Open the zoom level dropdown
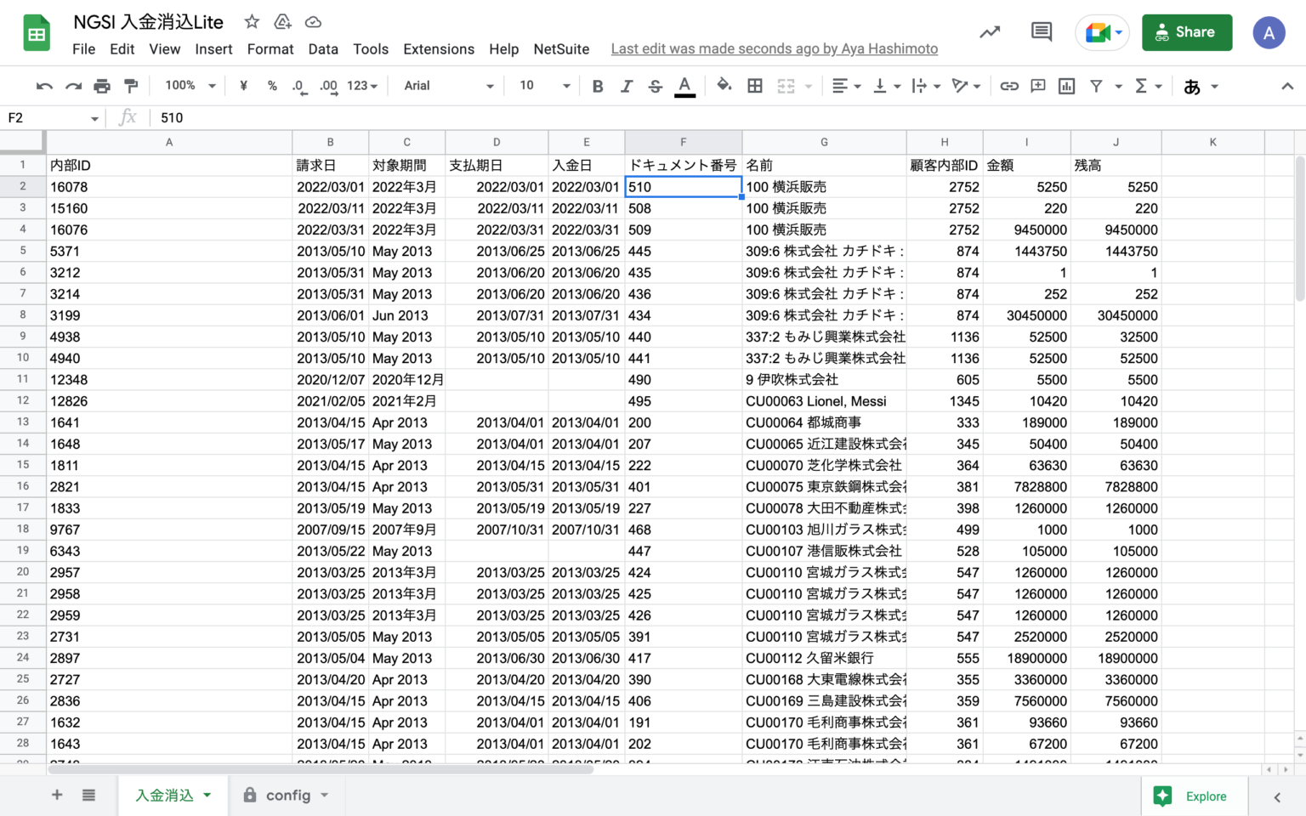The image size is (1306, 816). coord(189,85)
